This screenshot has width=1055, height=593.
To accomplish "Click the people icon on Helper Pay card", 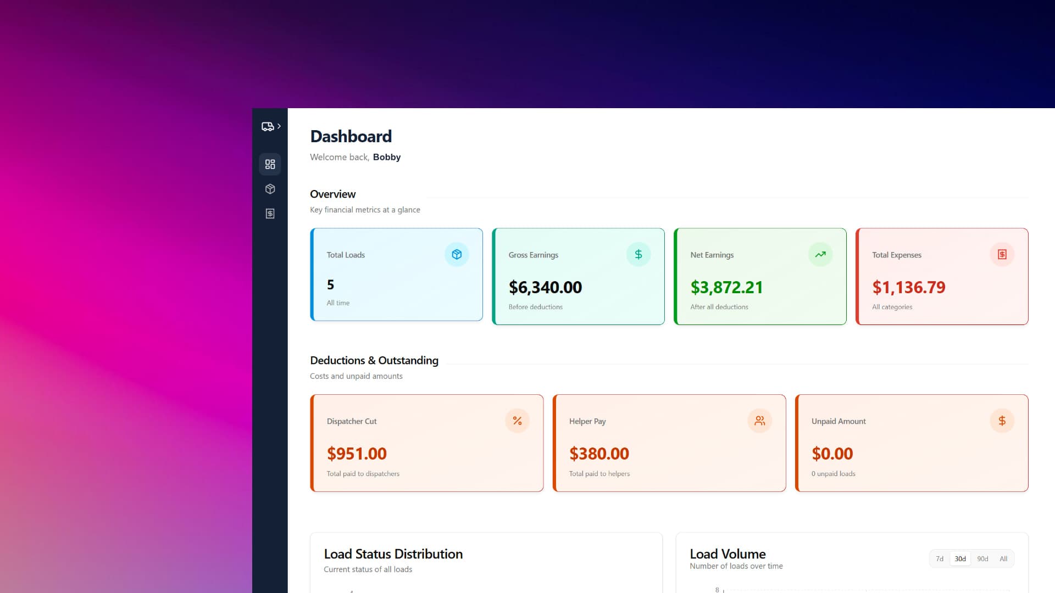I will (759, 421).
